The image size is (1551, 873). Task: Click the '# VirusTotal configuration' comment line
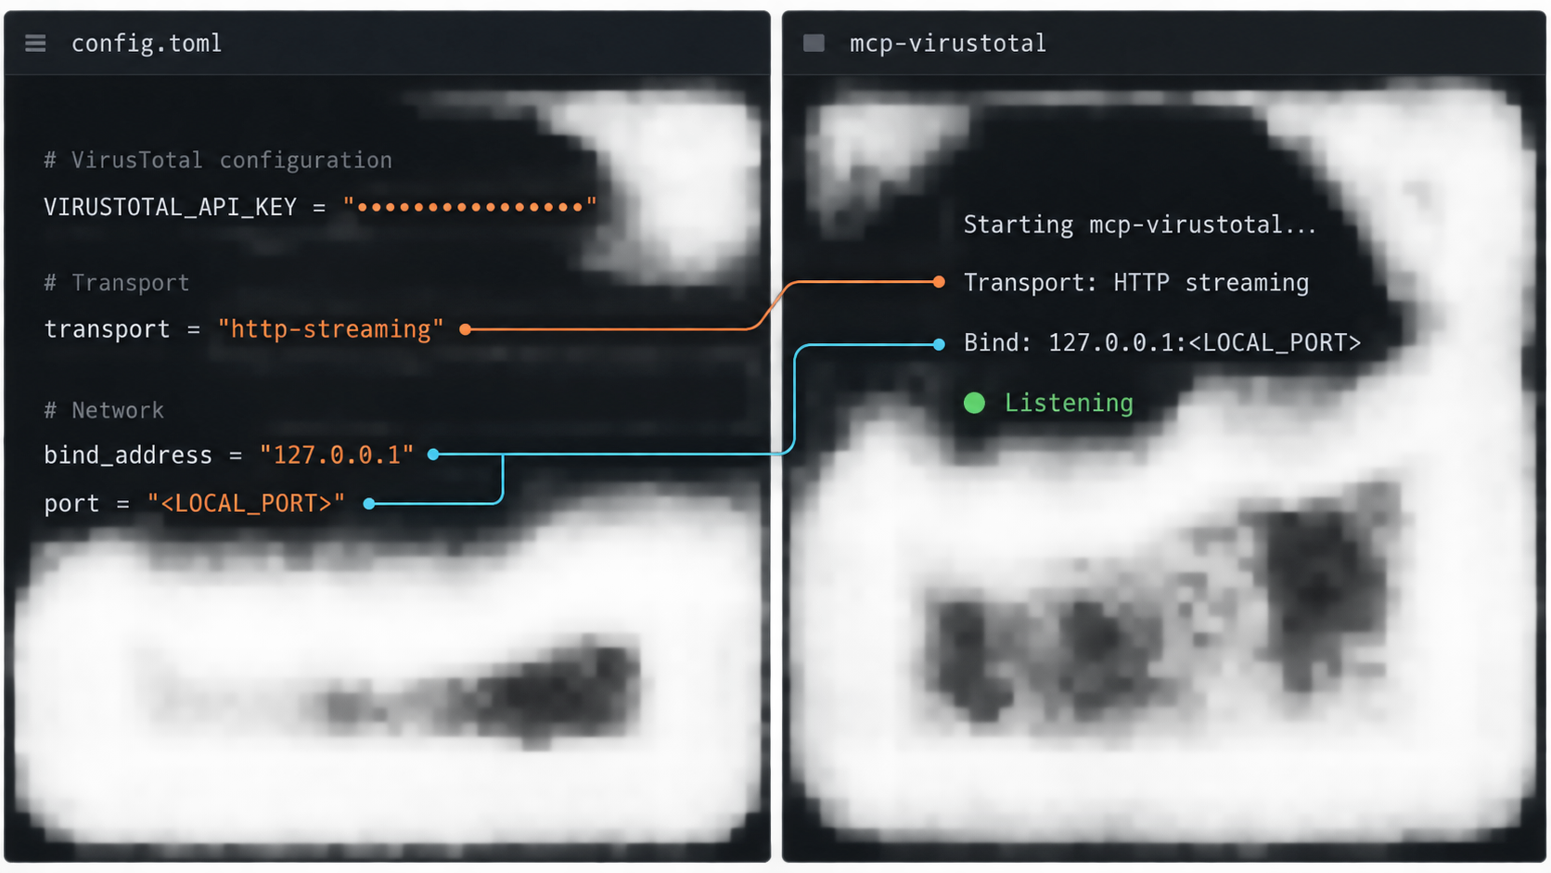[x=218, y=160]
